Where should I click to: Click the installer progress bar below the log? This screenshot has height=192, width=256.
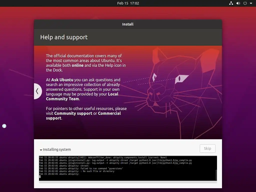pos(128,182)
